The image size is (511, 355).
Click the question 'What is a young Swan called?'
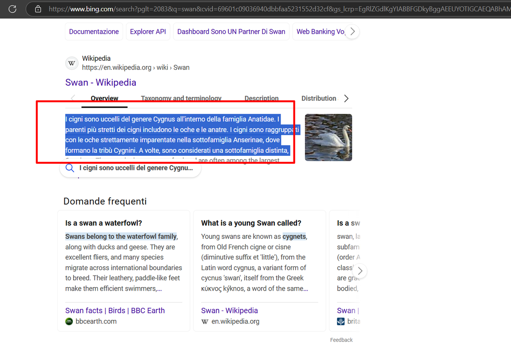point(251,223)
